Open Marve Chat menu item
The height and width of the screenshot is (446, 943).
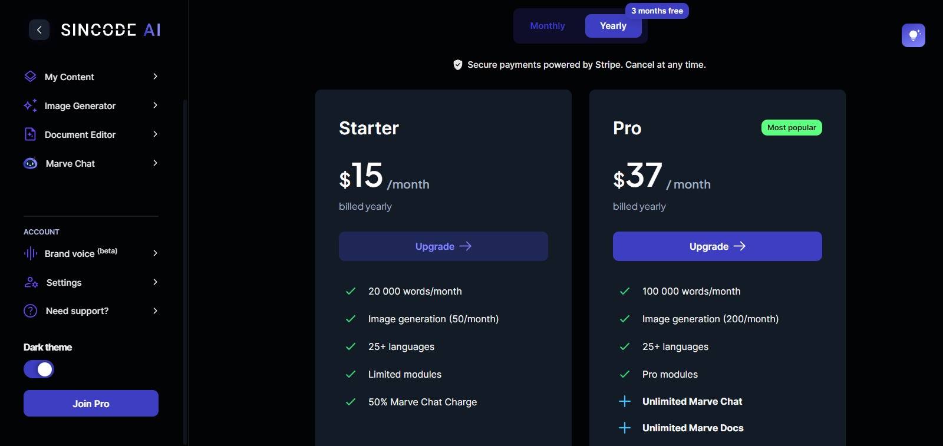(x=91, y=163)
